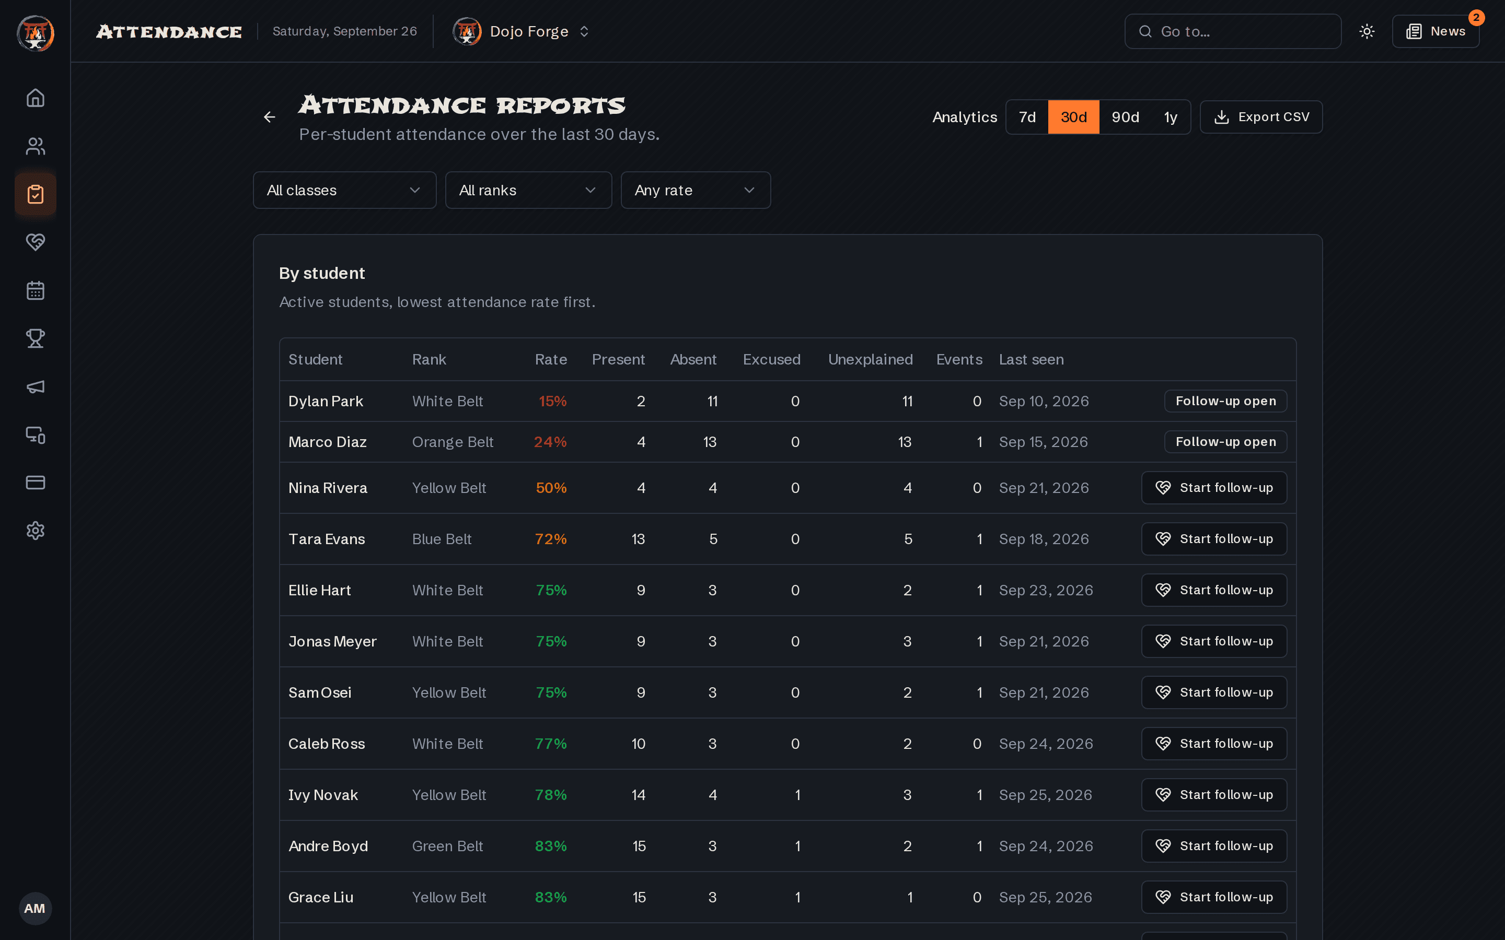Select student name Tara Evans
This screenshot has width=1505, height=940.
(327, 539)
